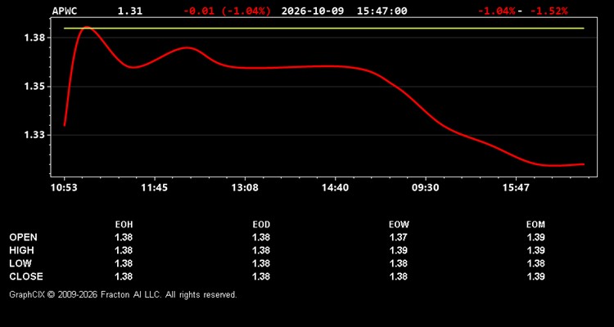Click the 1.33 y-axis label
Image resolution: width=614 pixels, height=327 pixels.
coord(34,135)
